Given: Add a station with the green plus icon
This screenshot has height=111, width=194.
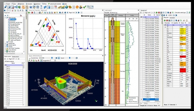Looking at the screenshot, I should click(x=29, y=13).
